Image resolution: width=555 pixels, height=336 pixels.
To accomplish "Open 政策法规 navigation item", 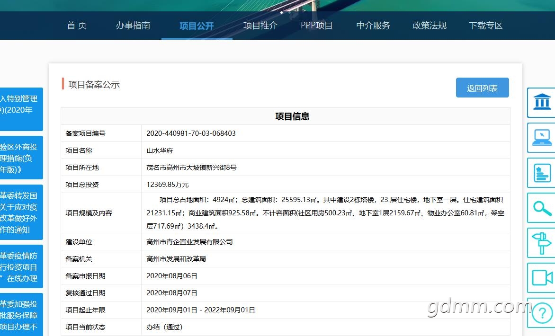I will click(x=430, y=26).
